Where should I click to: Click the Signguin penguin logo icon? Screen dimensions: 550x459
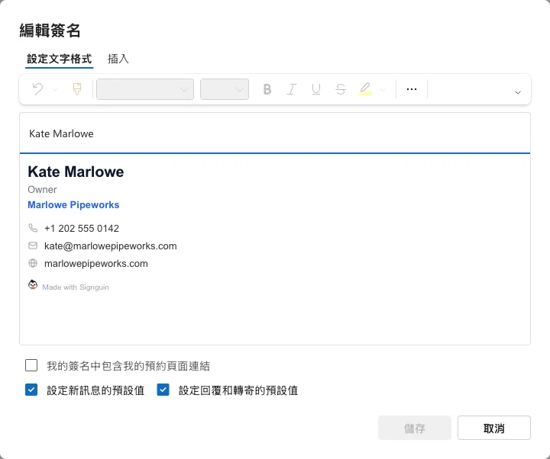pos(33,284)
